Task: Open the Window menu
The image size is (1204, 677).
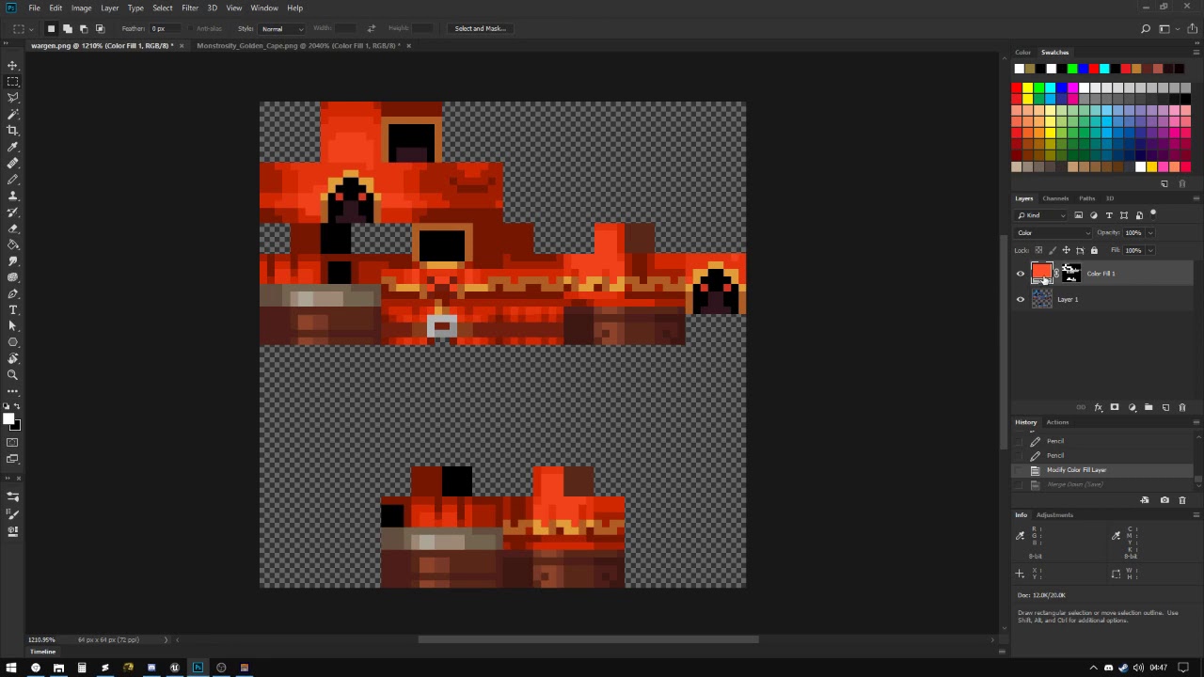Action: 264,8
